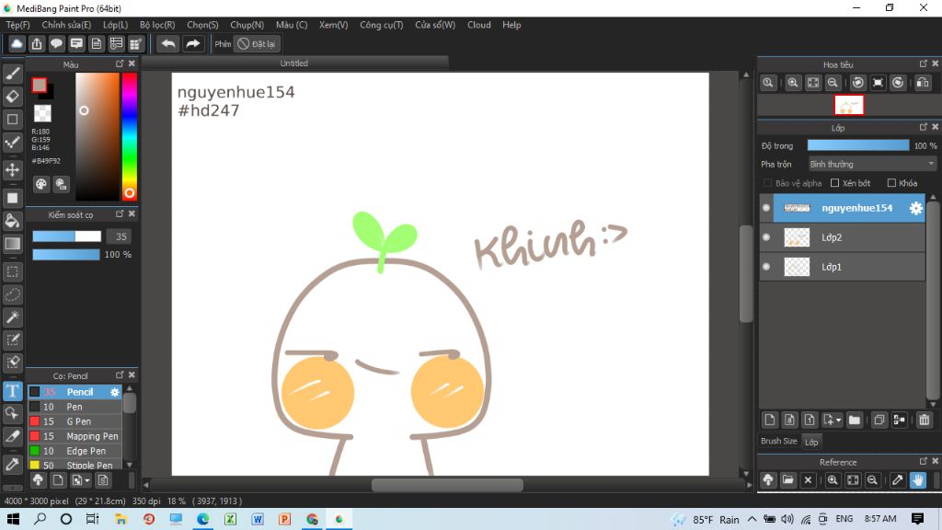Open Microsoft Word from taskbar
942x530 pixels.
coord(258,519)
